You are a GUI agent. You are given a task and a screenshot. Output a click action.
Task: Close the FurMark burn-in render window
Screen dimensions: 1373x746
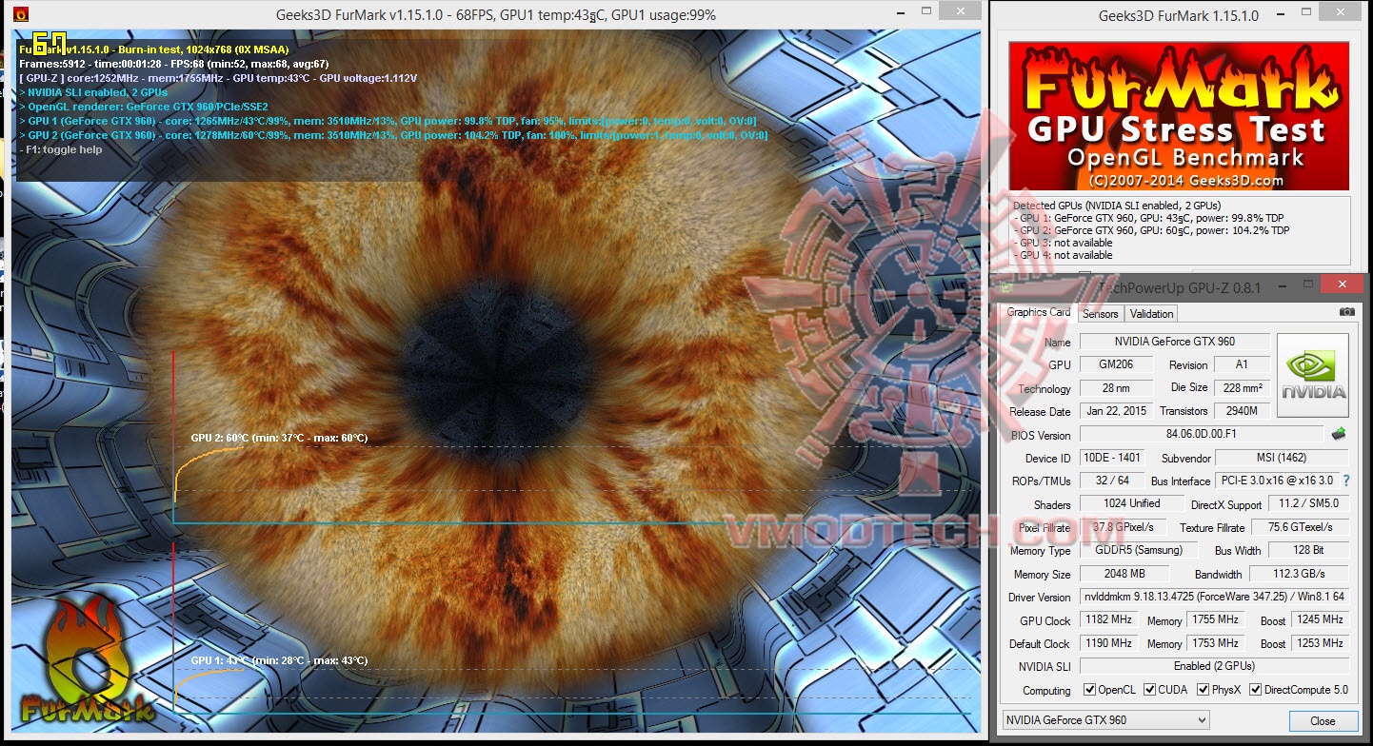click(x=959, y=12)
